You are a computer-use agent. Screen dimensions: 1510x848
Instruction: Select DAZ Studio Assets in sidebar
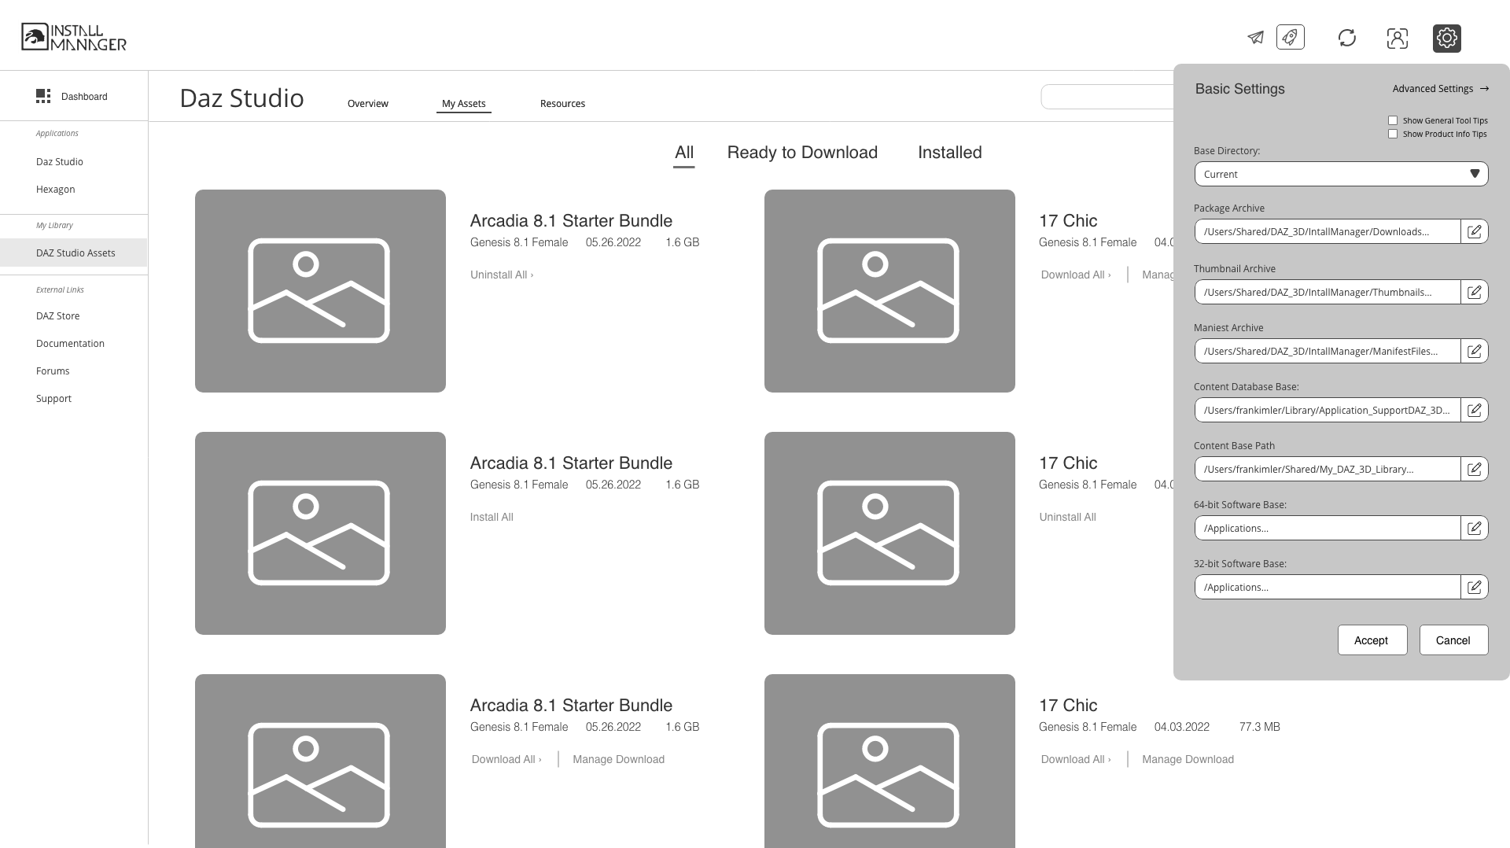pos(74,253)
